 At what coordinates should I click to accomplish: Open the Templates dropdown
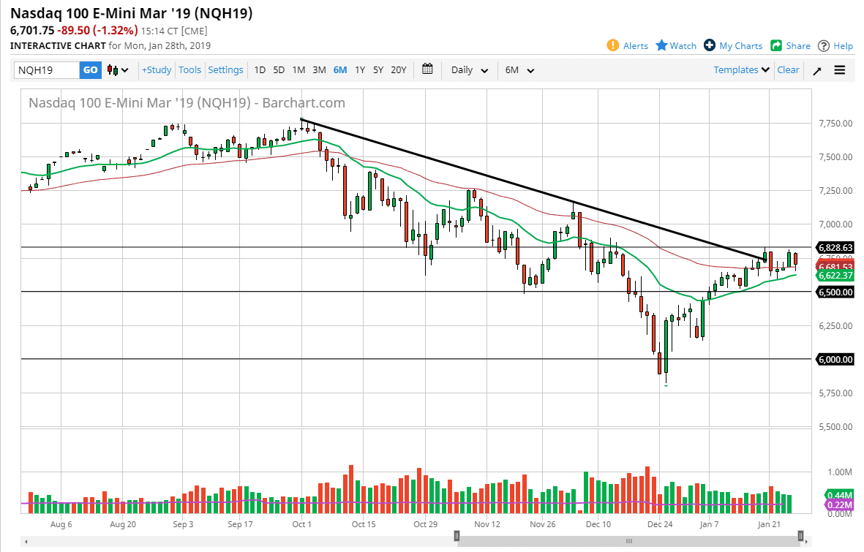click(x=741, y=69)
